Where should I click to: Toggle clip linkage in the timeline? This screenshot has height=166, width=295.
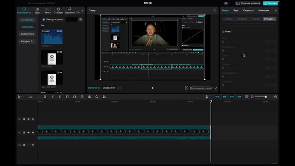pyautogui.click(x=232, y=97)
